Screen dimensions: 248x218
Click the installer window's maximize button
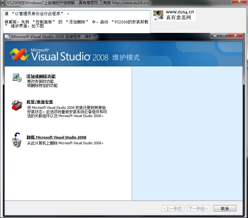tap(224, 35)
